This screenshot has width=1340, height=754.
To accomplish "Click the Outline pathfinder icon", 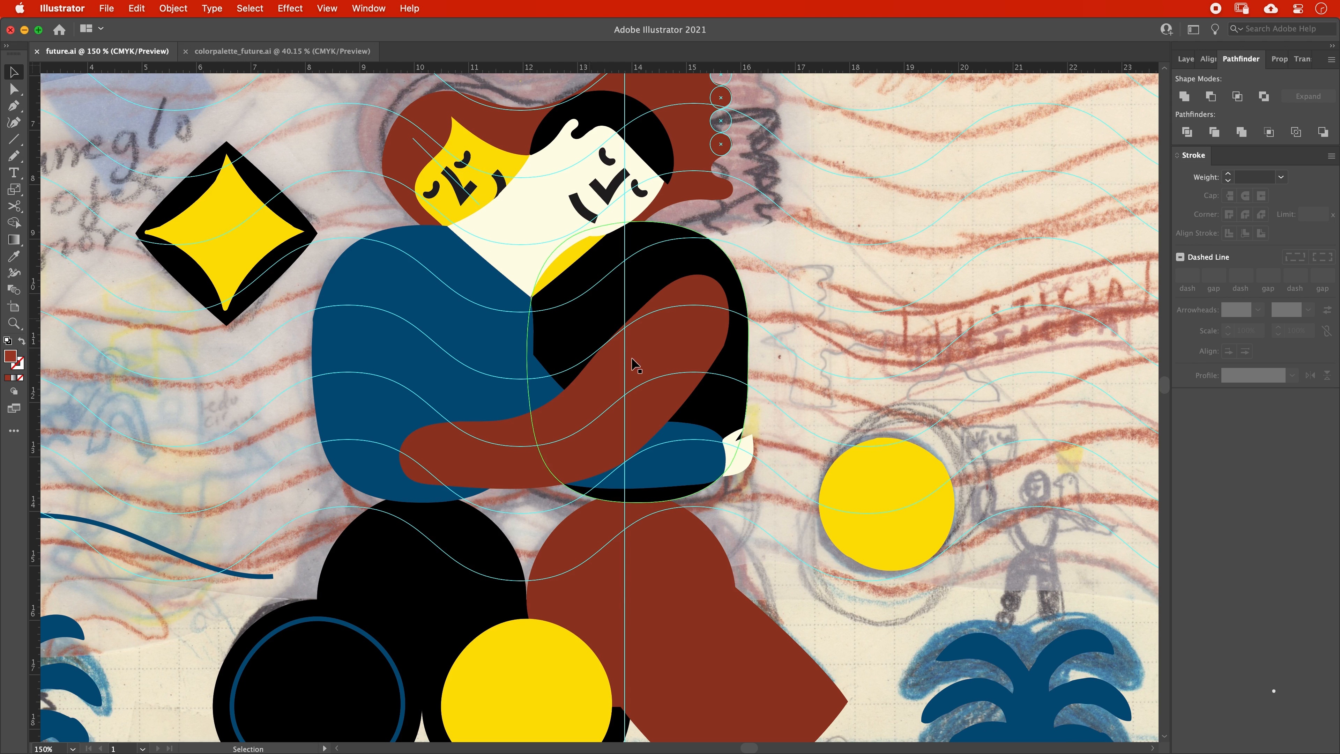I will click(x=1296, y=132).
